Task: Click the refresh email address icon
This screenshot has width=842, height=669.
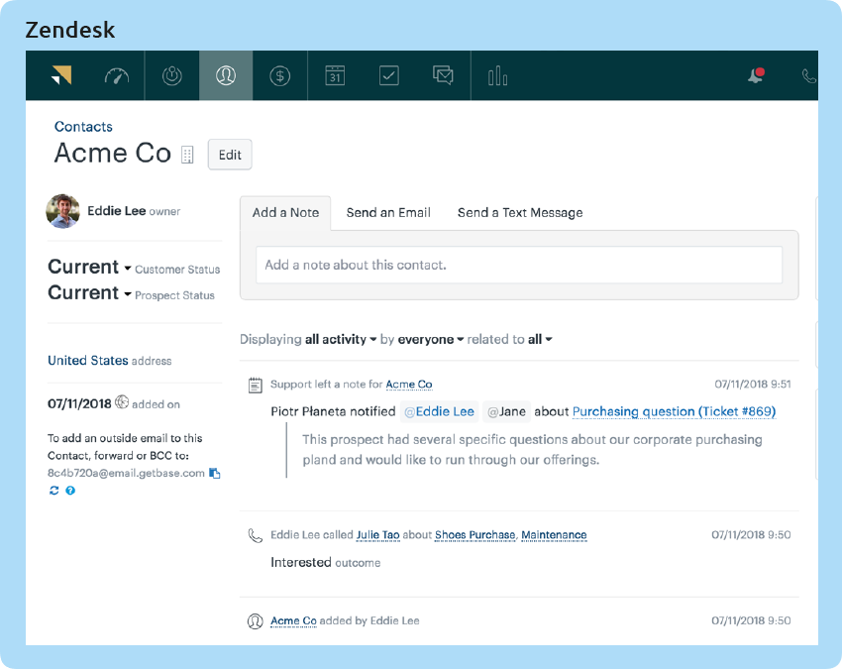Action: pos(53,491)
